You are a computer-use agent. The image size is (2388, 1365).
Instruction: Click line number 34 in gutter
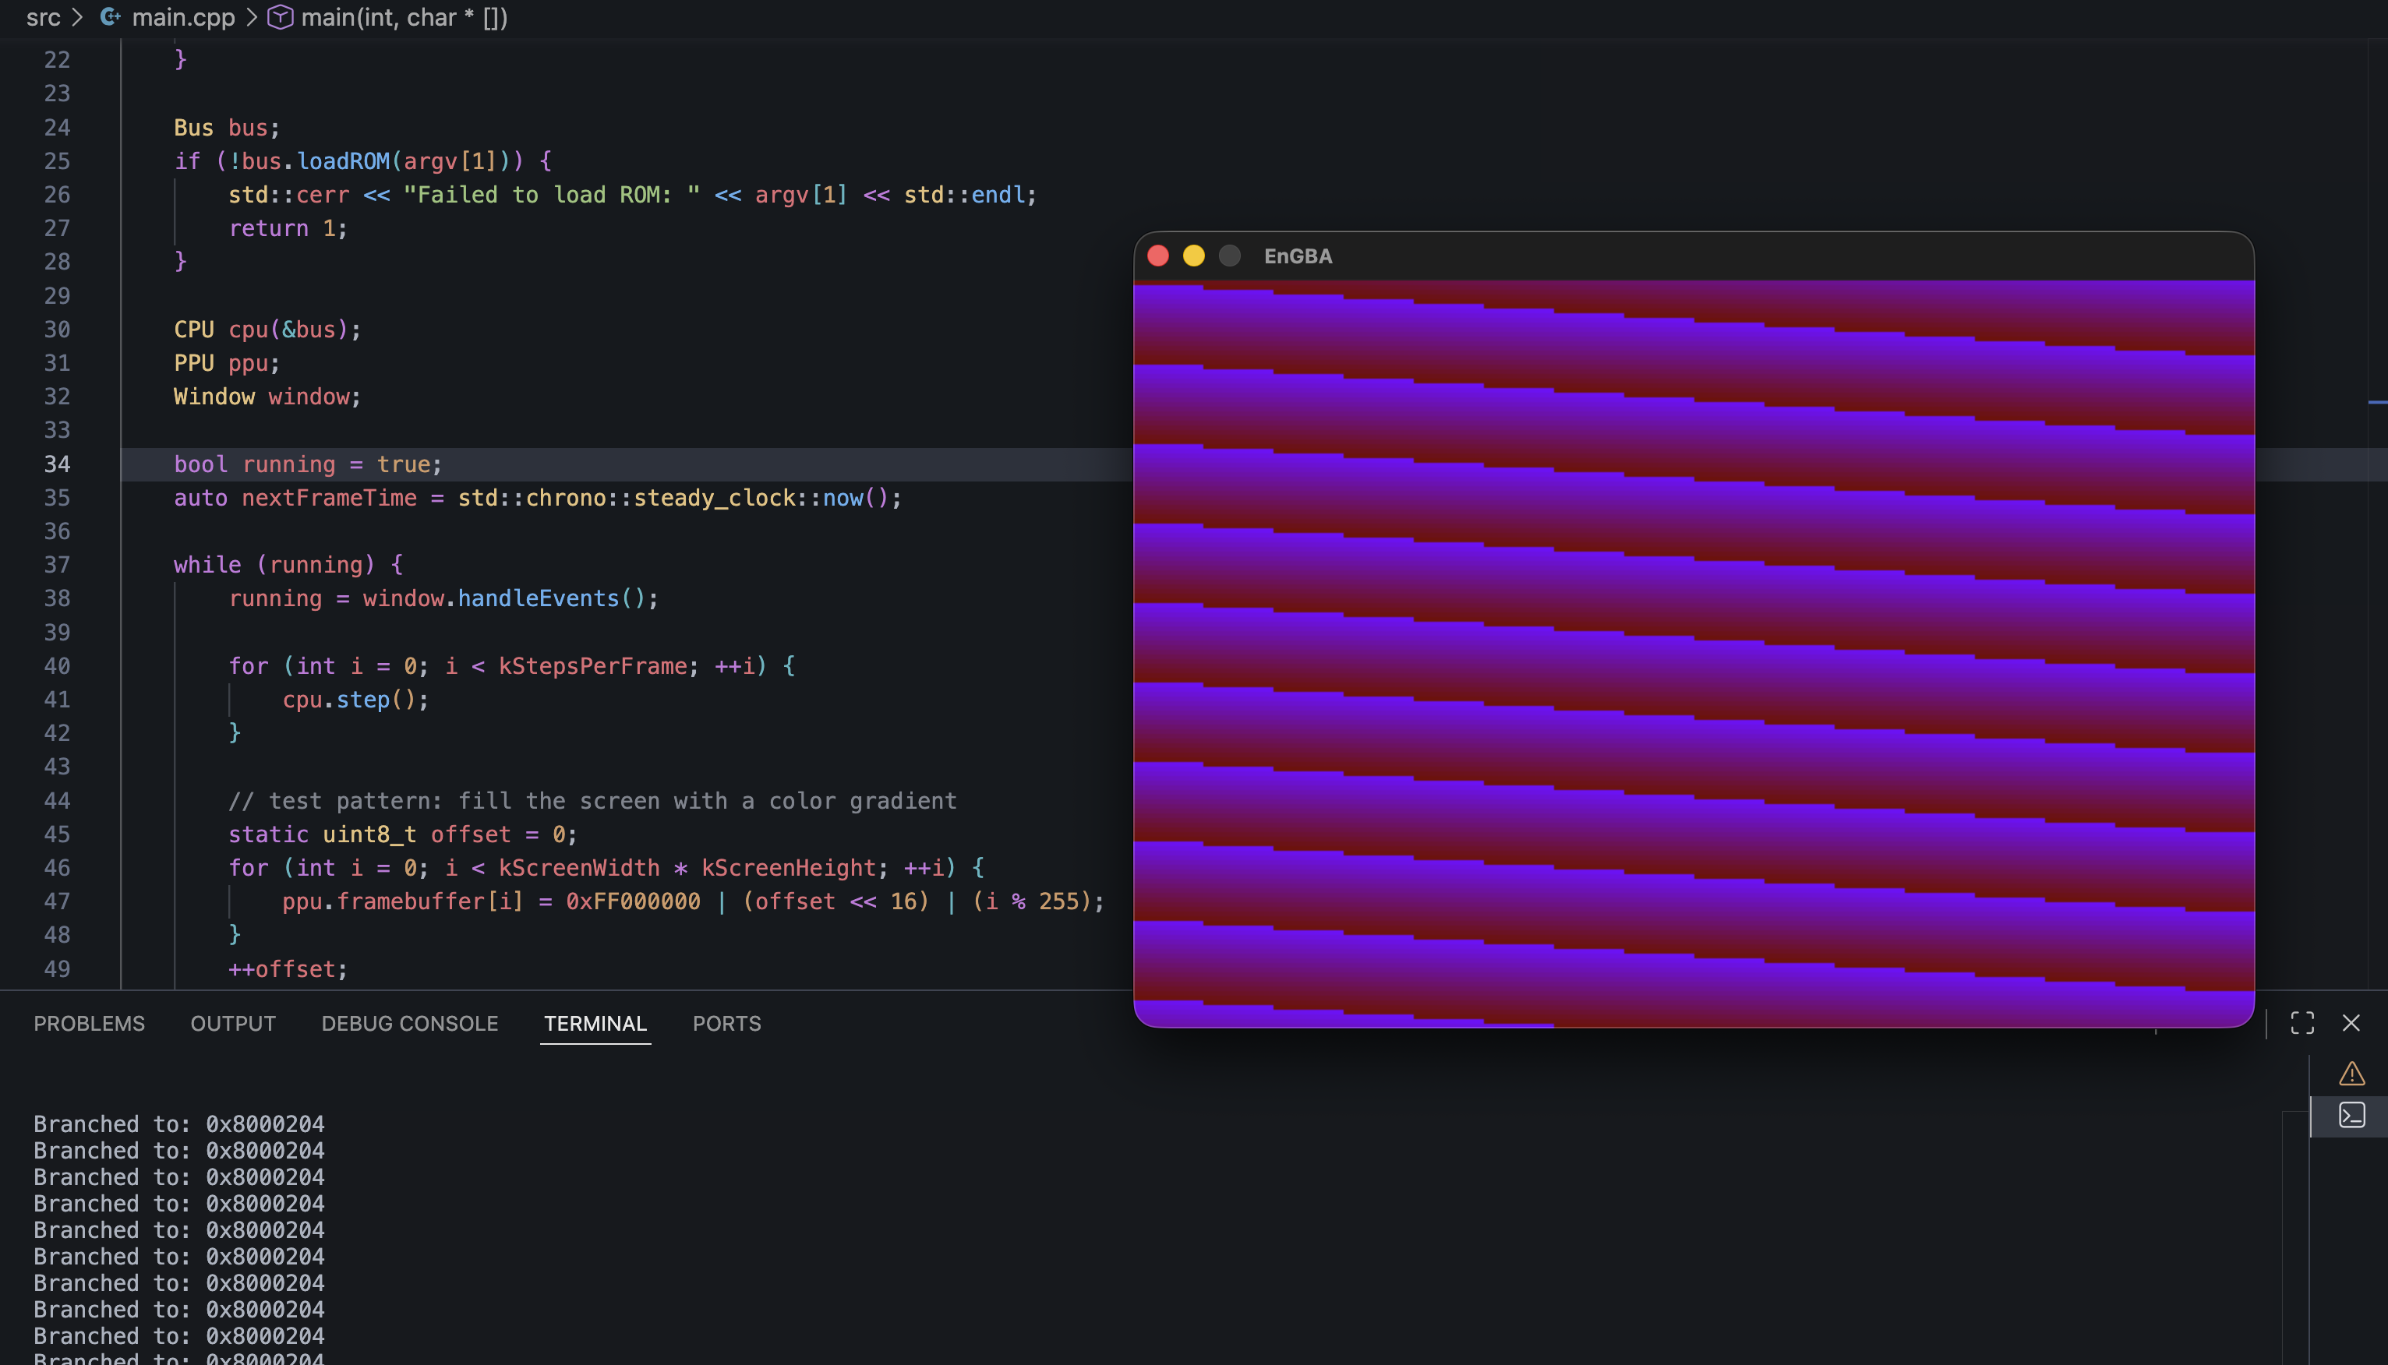coord(57,464)
